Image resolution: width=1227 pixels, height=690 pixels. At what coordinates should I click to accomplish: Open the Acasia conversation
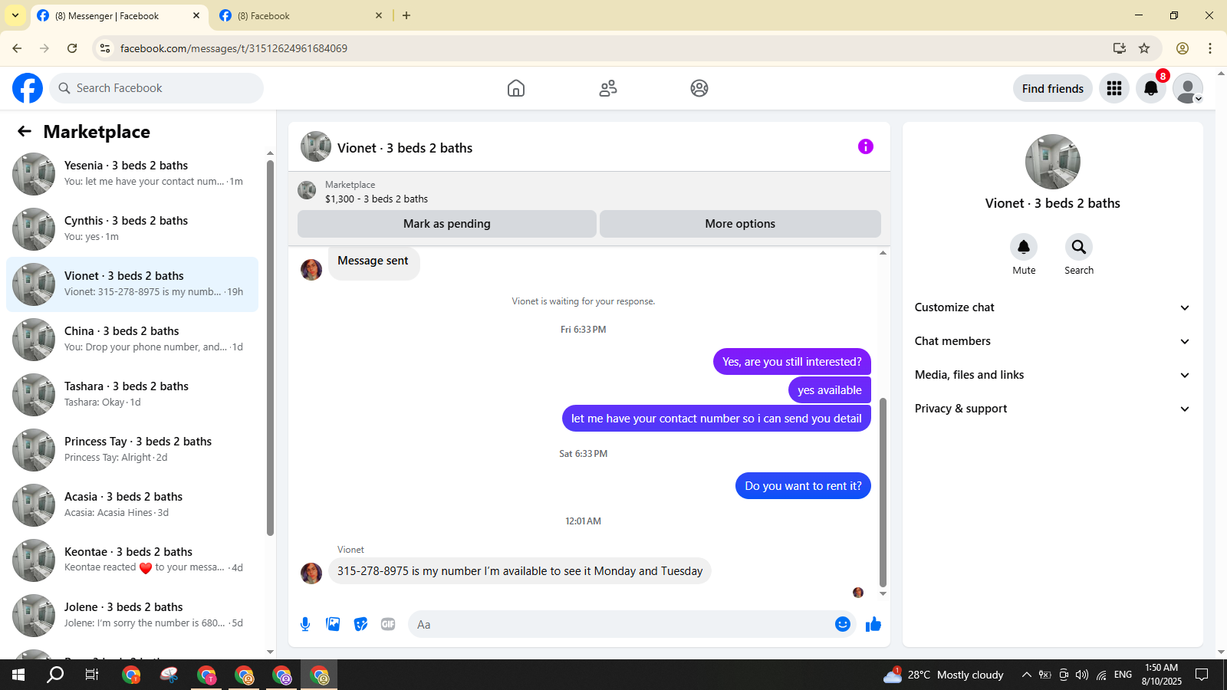click(132, 505)
